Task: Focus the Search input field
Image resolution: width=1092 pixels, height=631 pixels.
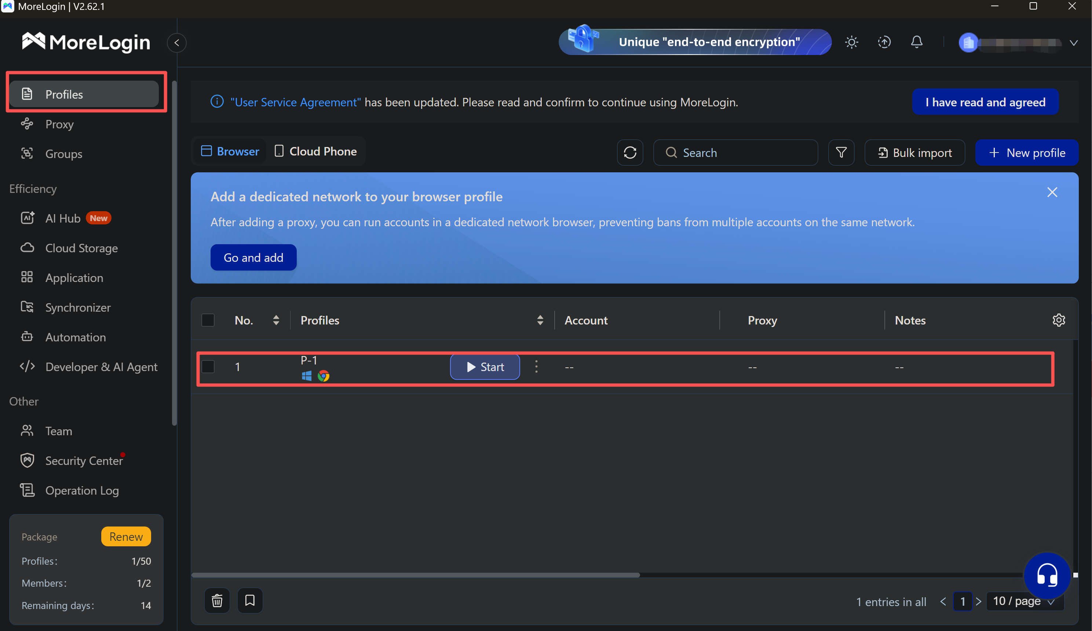Action: tap(735, 153)
